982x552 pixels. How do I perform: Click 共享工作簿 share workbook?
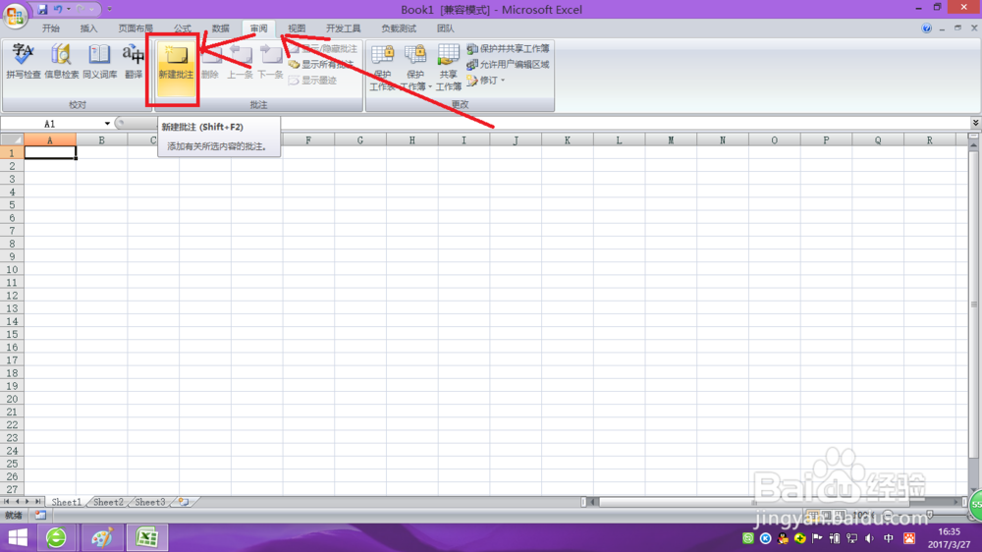(449, 68)
